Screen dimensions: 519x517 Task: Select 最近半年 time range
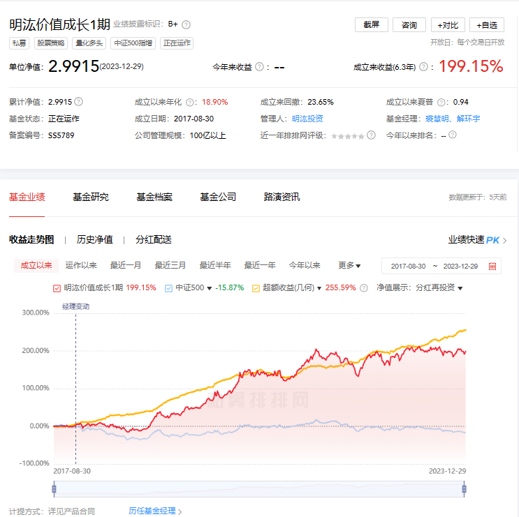pos(215,265)
